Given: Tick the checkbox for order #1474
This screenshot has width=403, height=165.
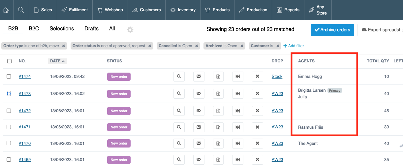Looking at the screenshot, I should (9, 76).
